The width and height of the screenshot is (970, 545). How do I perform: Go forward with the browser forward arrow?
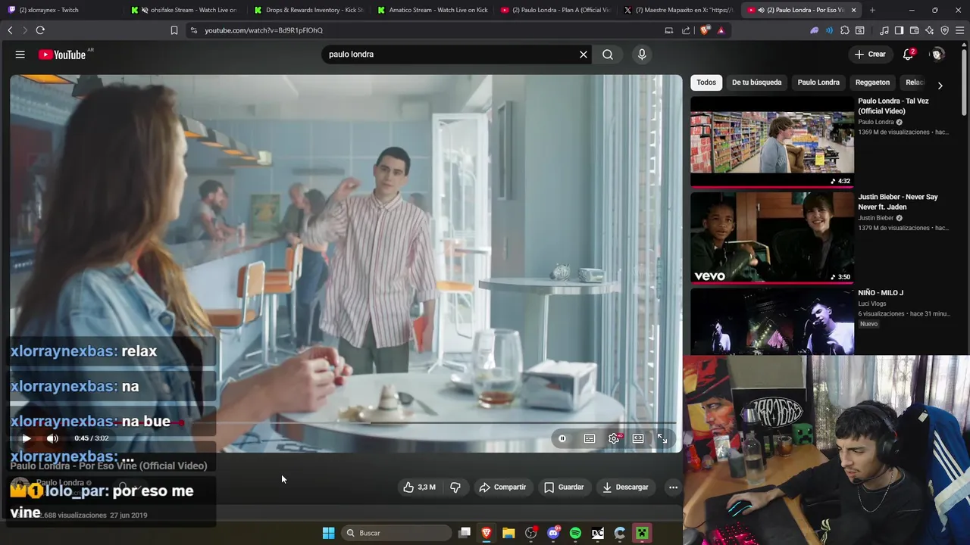click(24, 30)
